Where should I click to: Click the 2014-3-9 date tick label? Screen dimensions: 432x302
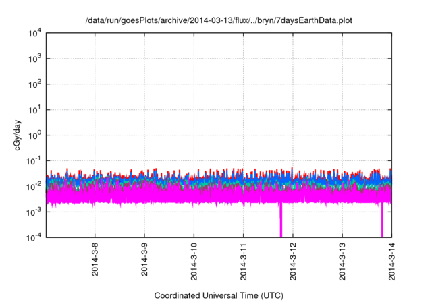(x=144, y=259)
